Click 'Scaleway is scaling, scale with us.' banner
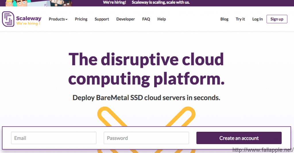294x153 pixels. [161, 2]
